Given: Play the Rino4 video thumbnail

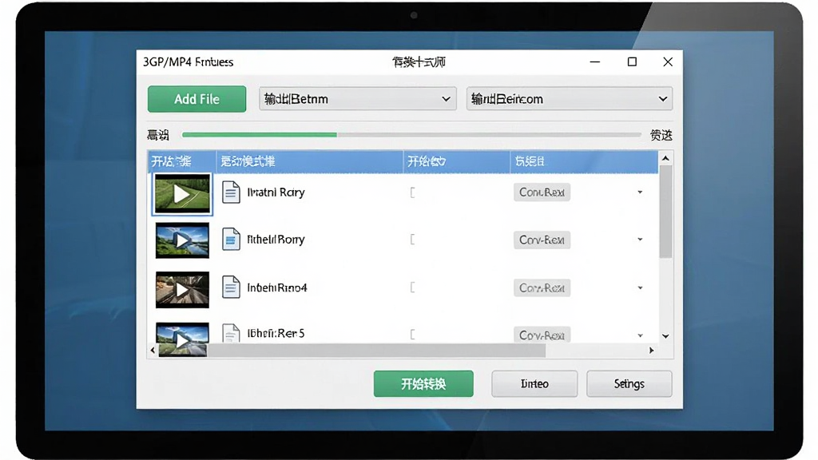Looking at the screenshot, I should pyautogui.click(x=182, y=289).
